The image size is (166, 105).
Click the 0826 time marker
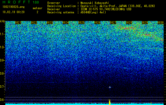(x=97, y=23)
